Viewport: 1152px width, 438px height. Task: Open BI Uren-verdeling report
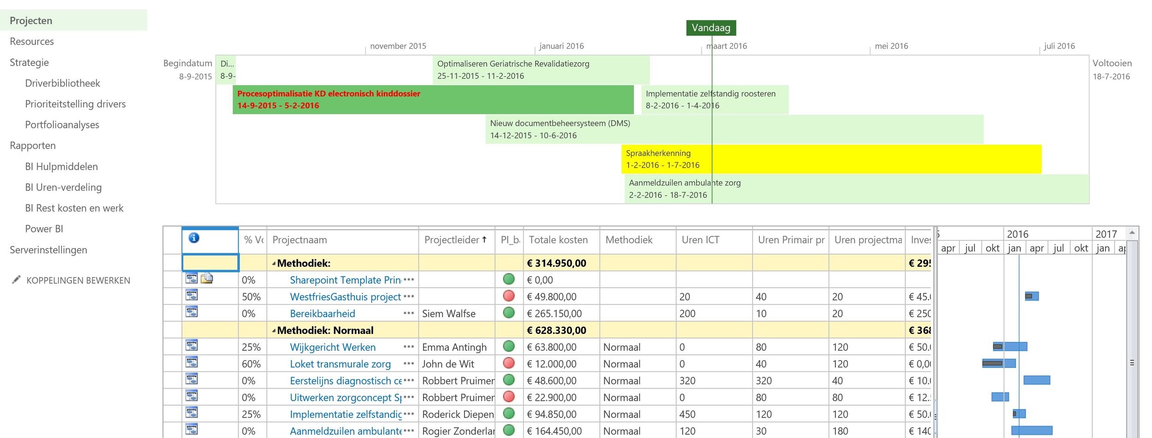coord(63,187)
